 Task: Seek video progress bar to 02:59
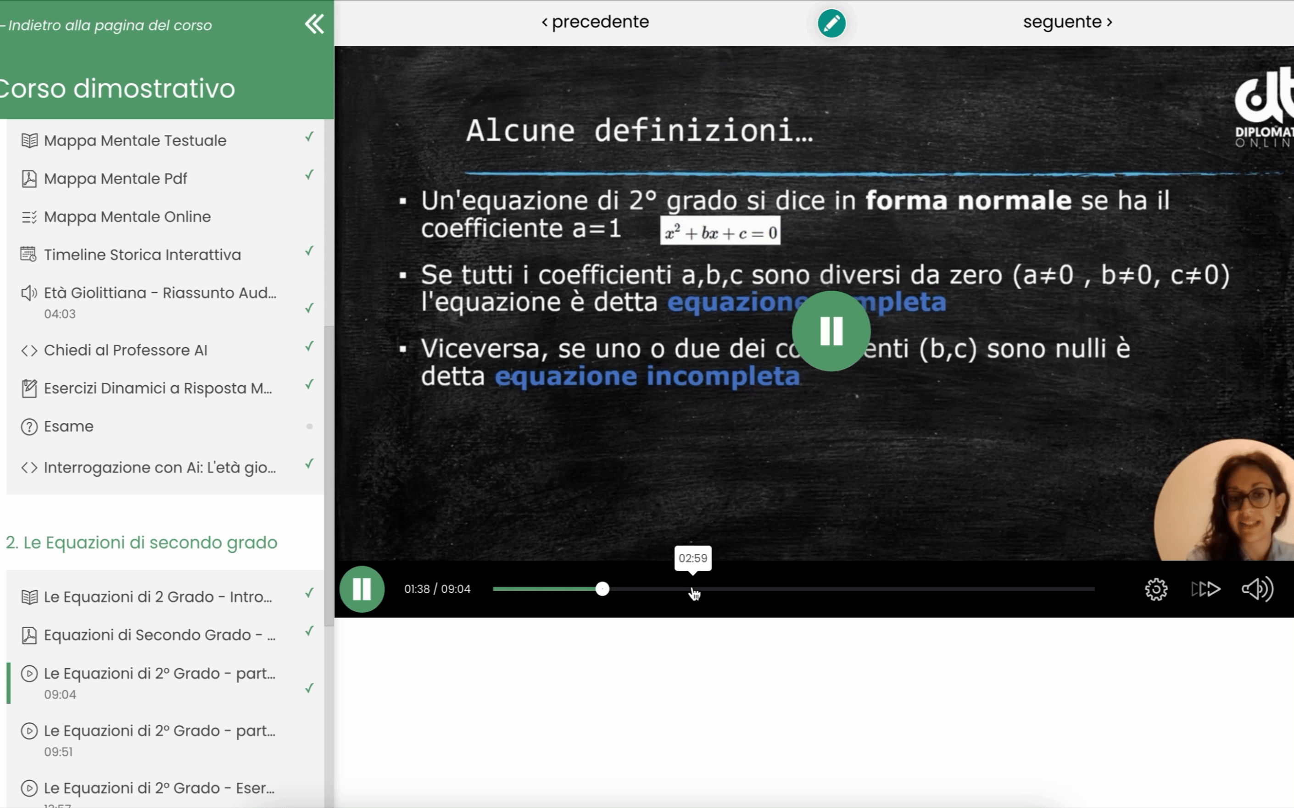click(692, 589)
